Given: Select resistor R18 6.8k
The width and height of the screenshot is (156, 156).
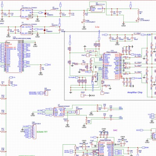Looking at the screenshot, I should point(3,151).
